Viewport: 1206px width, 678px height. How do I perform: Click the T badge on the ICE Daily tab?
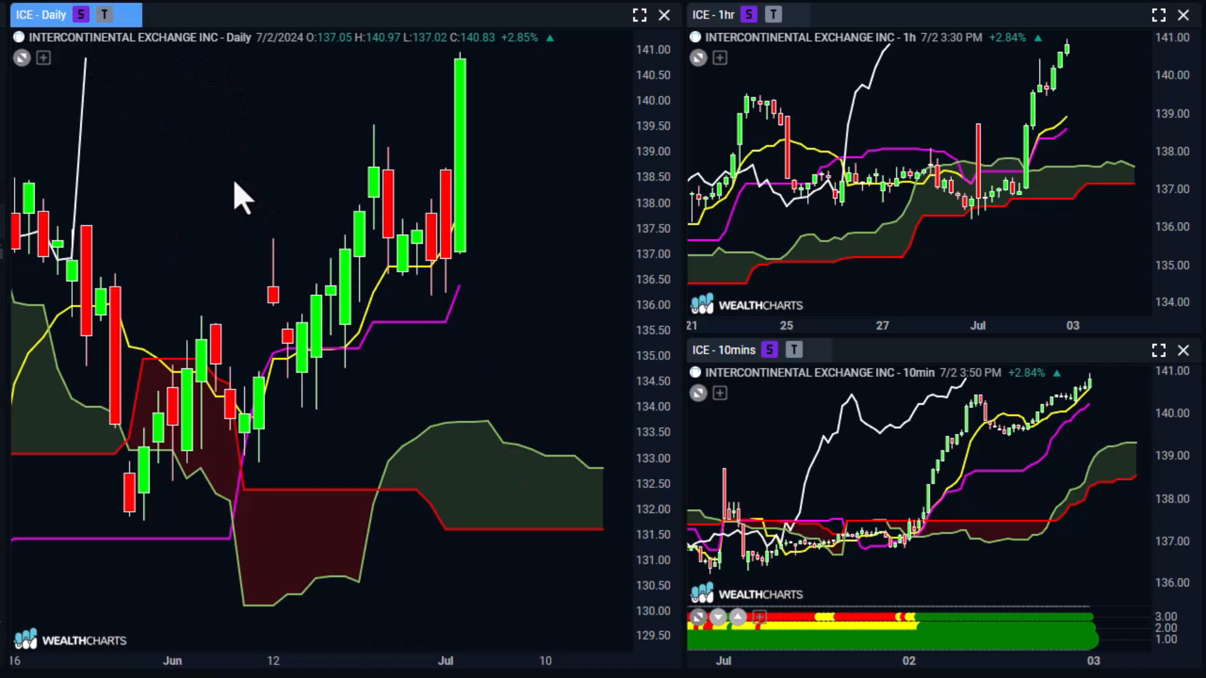coord(104,14)
